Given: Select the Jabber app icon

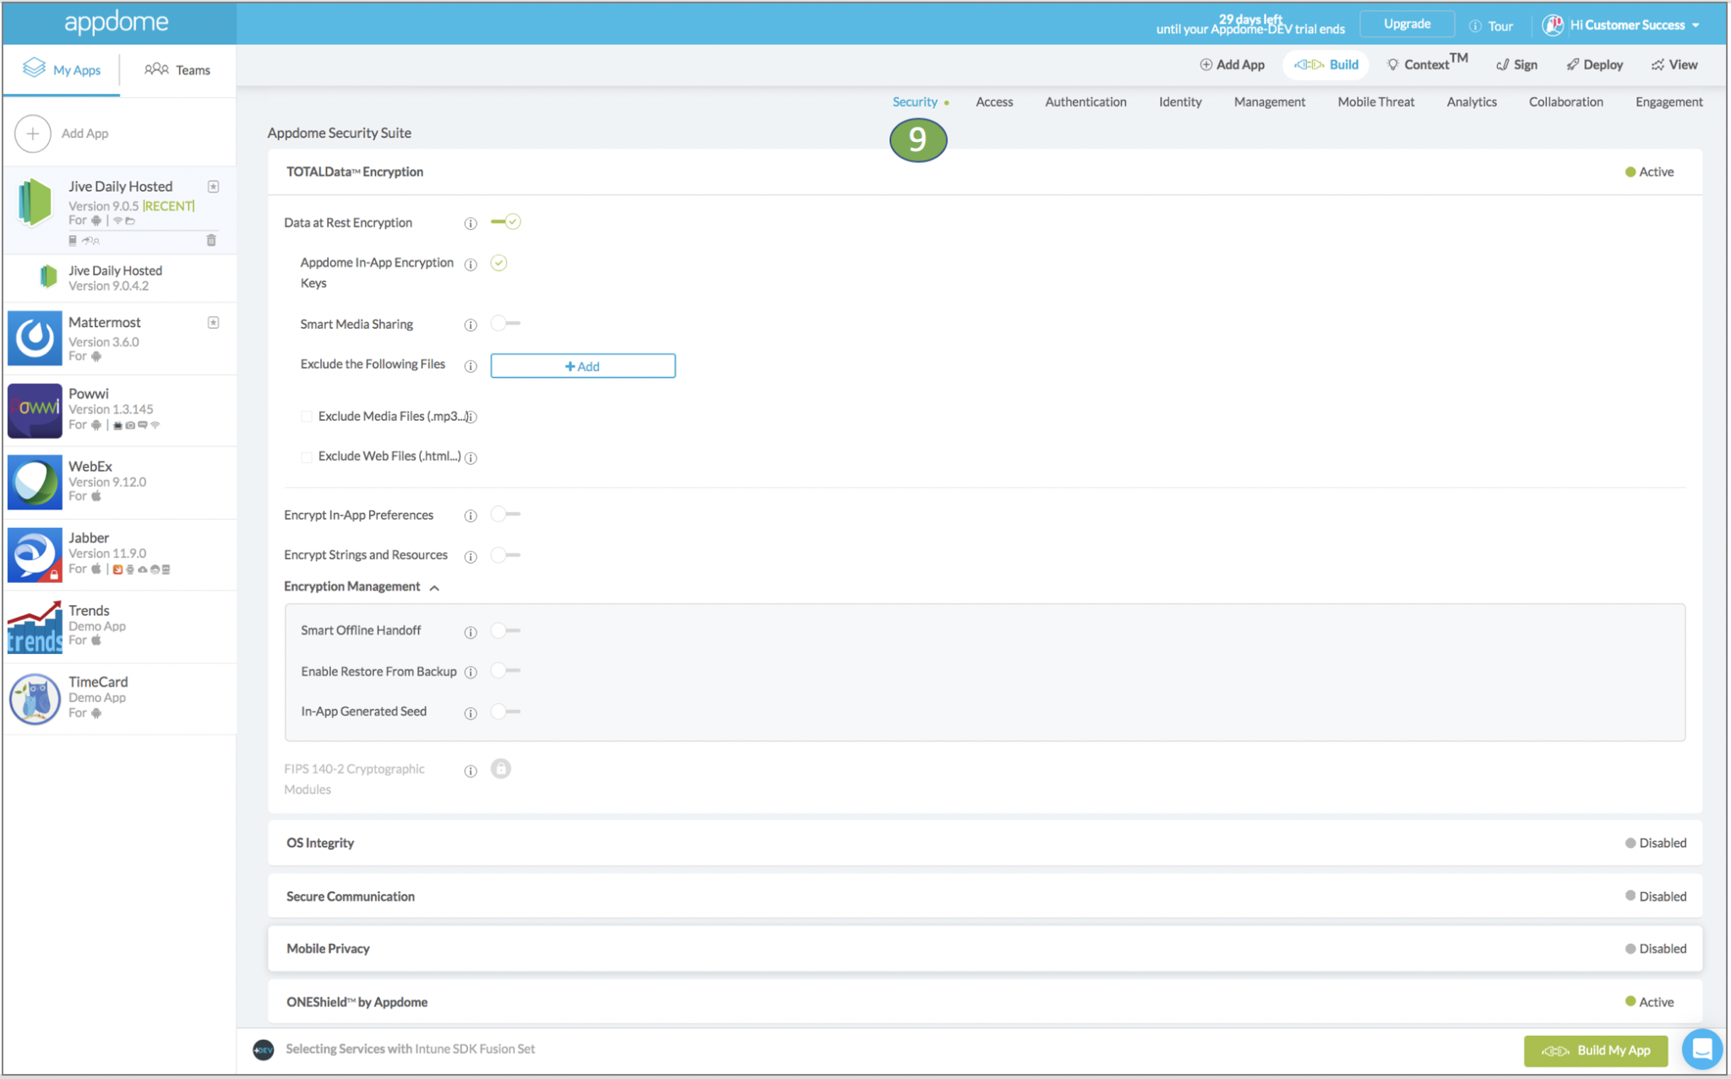Looking at the screenshot, I should [35, 554].
